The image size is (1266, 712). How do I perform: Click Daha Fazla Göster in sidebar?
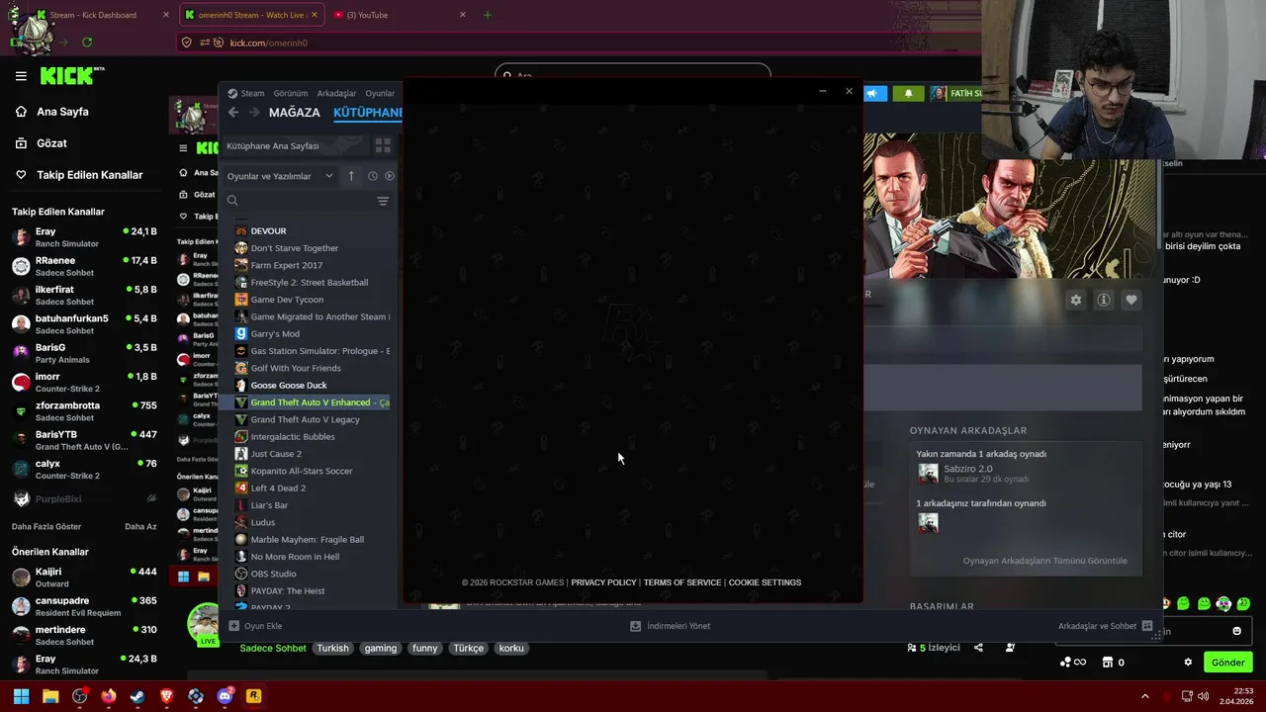46,527
